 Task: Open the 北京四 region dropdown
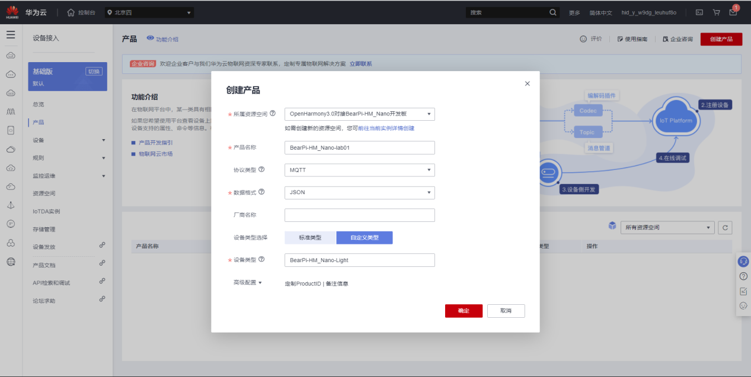coord(149,12)
